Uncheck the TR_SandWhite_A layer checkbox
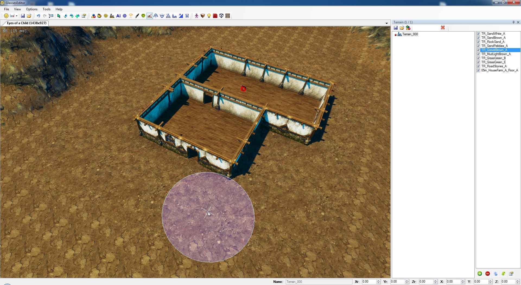521x285 pixels. point(478,34)
